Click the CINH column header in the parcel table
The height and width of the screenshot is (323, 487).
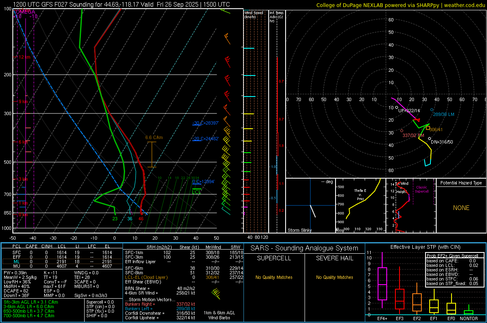47,246
